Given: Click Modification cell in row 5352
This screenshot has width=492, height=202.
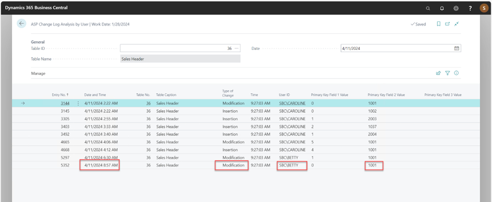Looking at the screenshot, I should (x=233, y=165).
